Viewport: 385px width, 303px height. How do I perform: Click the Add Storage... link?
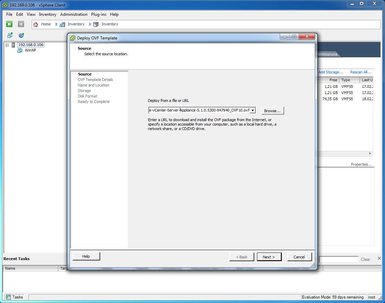pyautogui.click(x=331, y=72)
